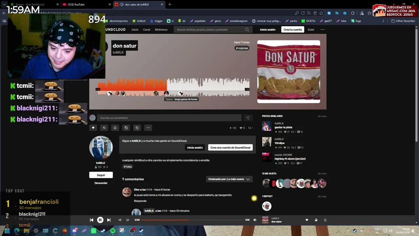
Task: Select the 'don satur de toMILK' browser tab
Action: 139,5
